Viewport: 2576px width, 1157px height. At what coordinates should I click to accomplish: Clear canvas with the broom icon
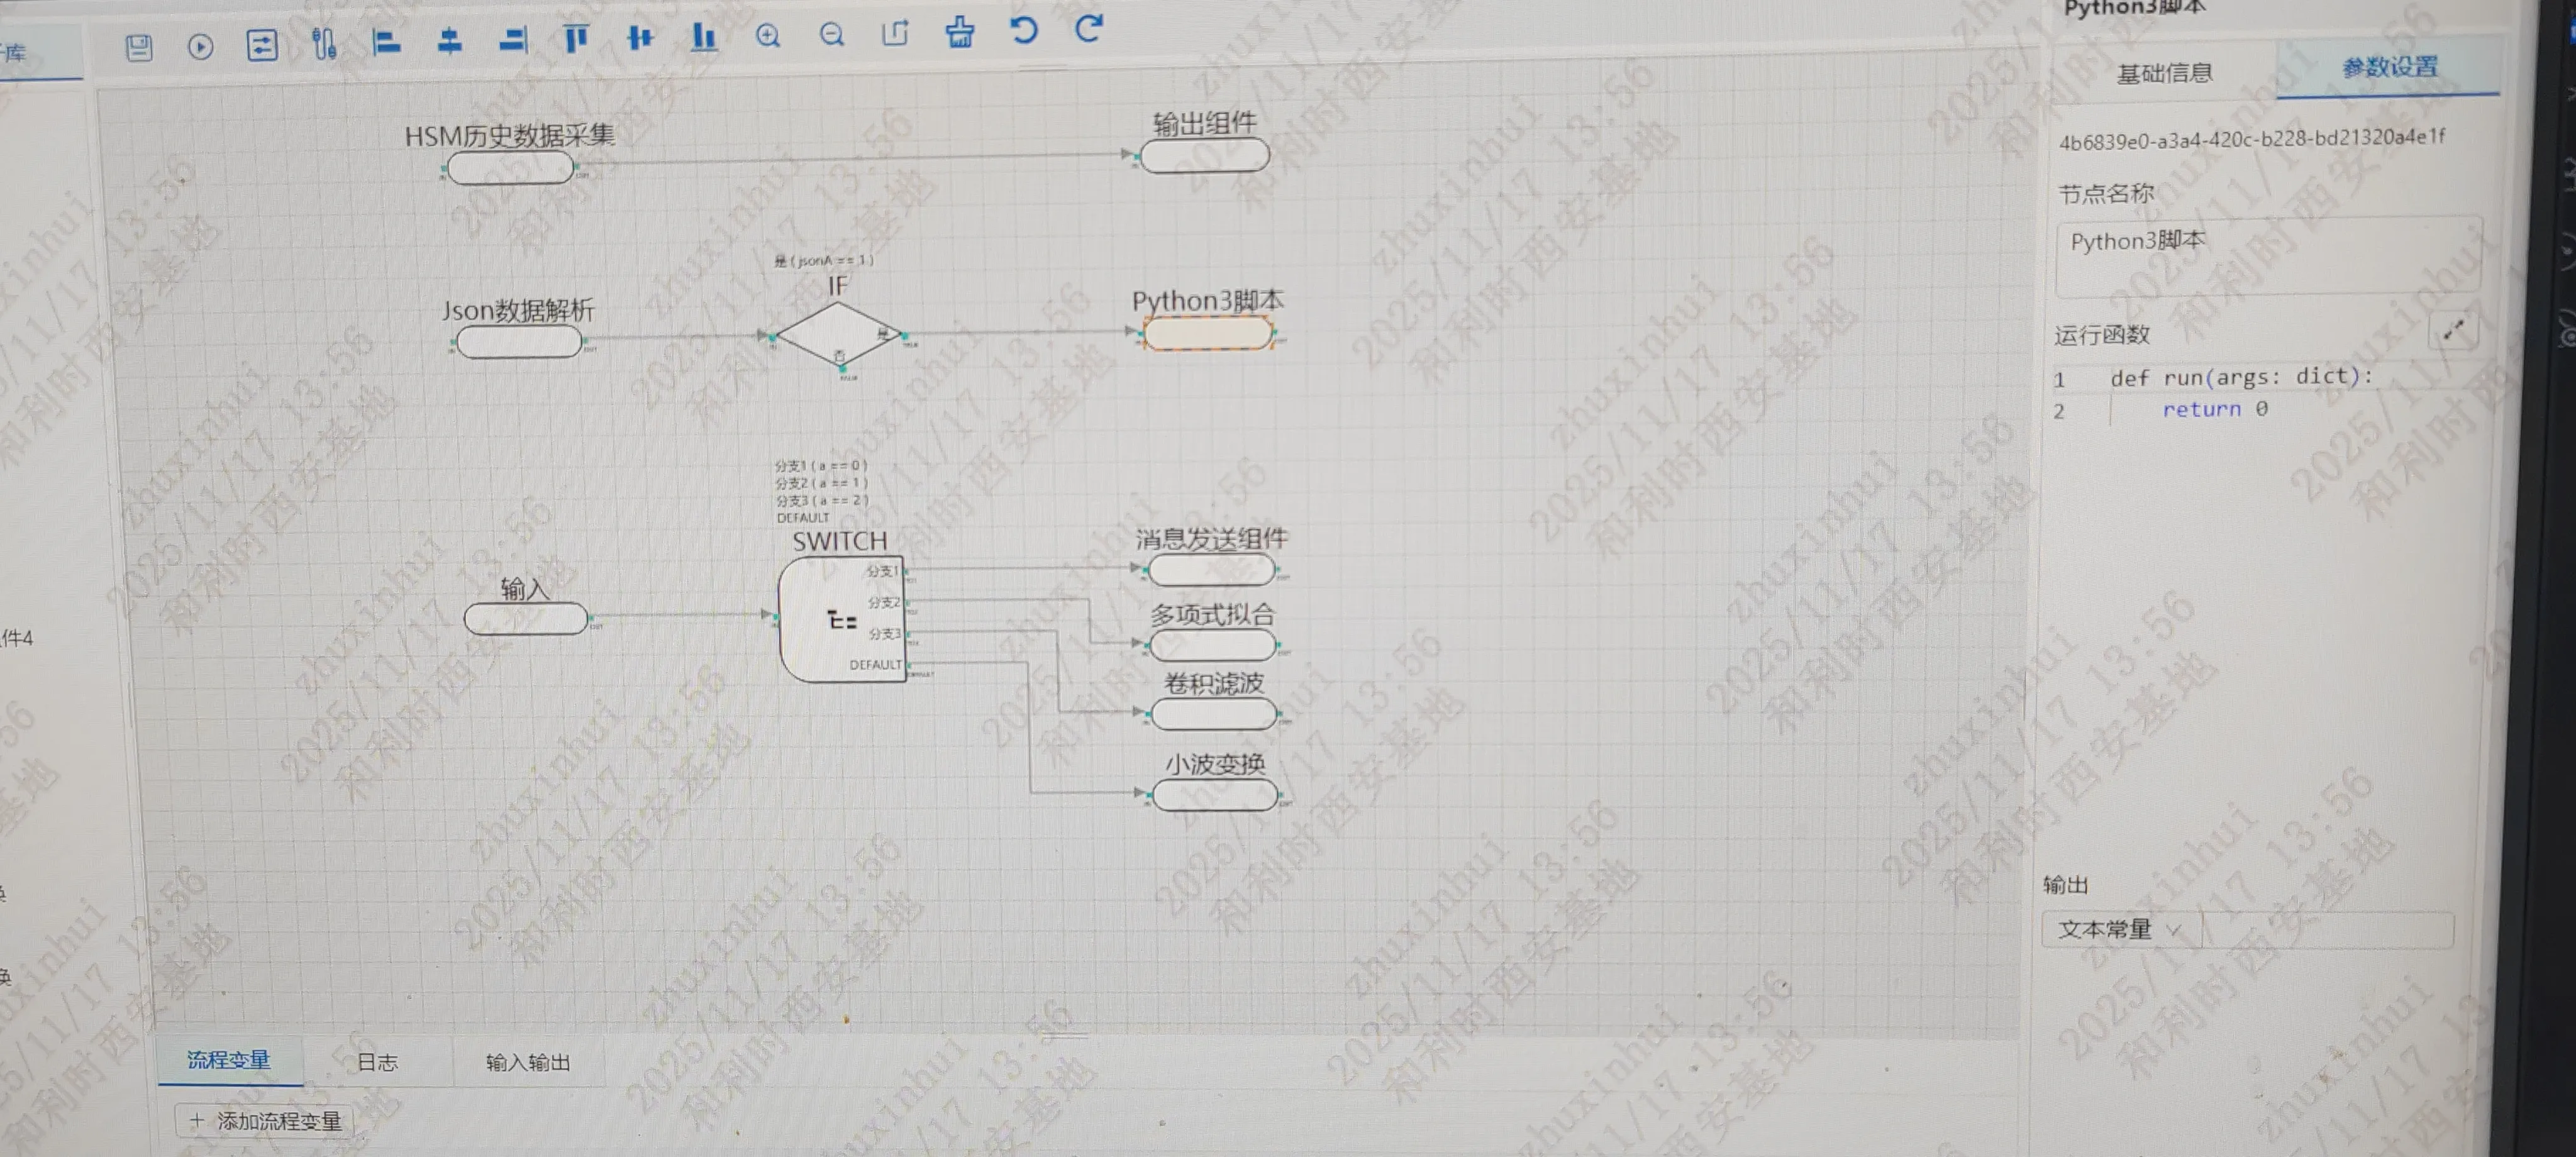959,32
